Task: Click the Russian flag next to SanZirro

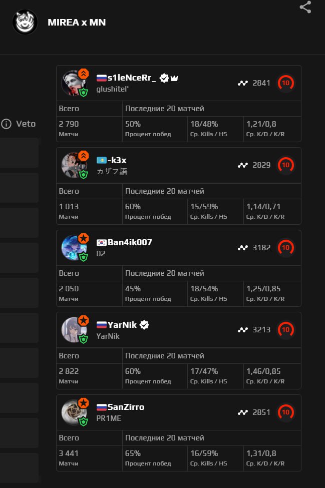Action: [101, 407]
